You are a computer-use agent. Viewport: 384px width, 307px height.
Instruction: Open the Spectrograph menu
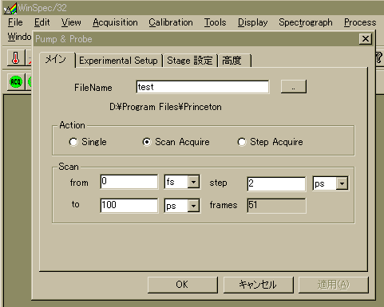306,22
